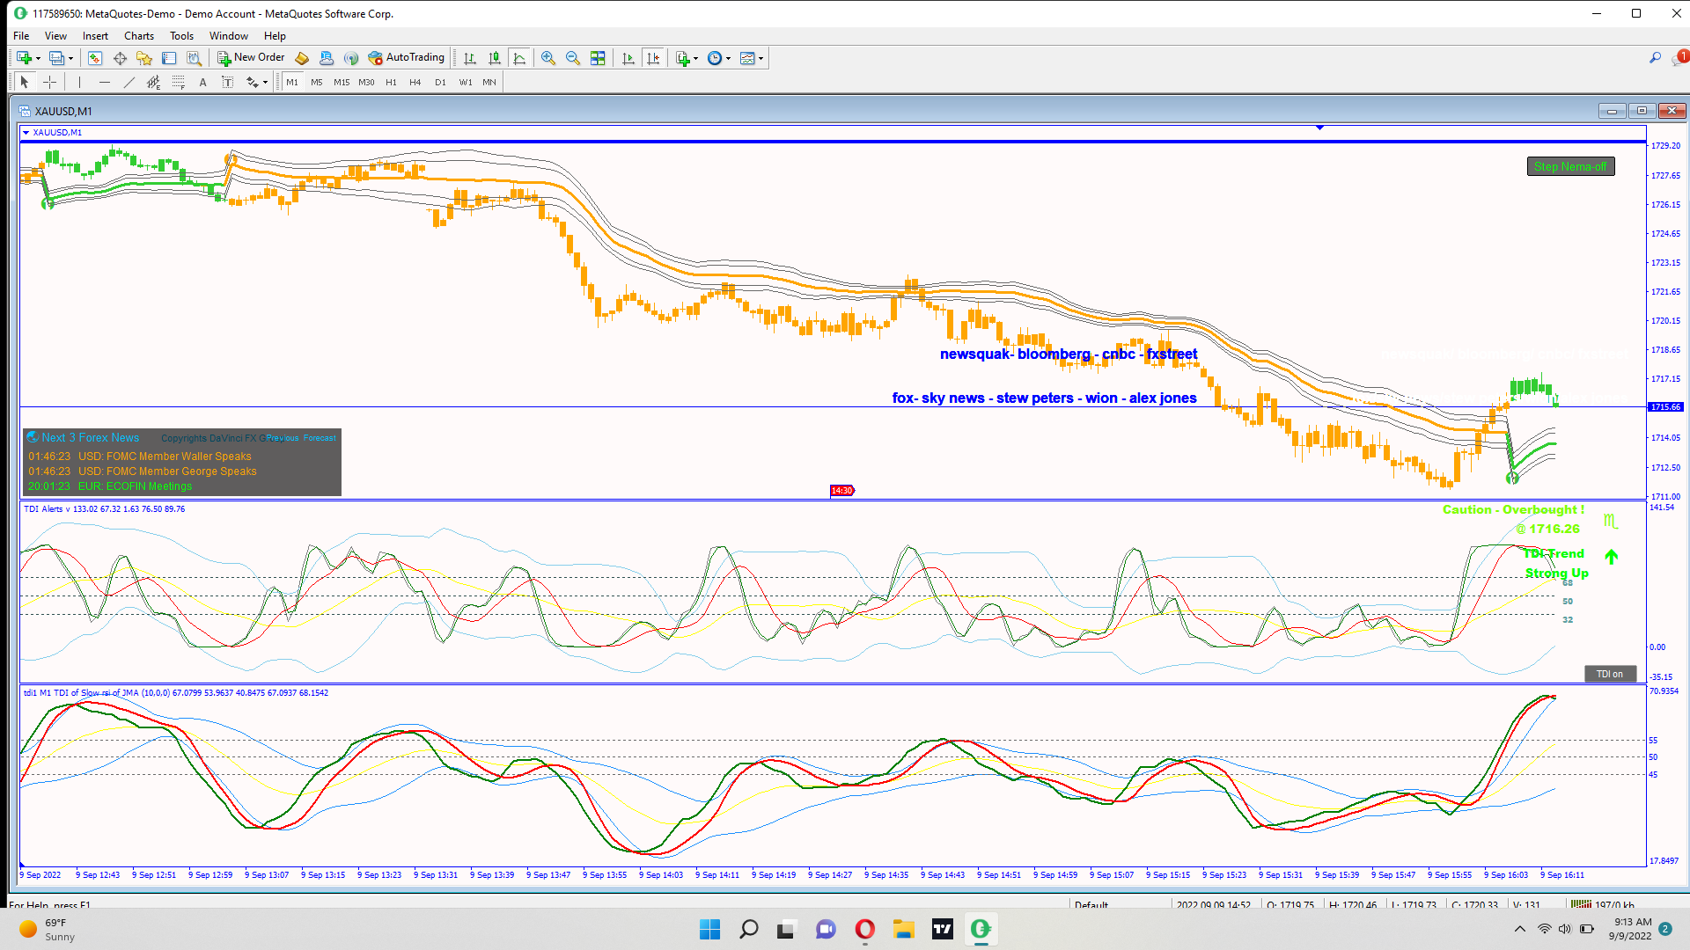Expand the Indicators list dropdown arrow

pyautogui.click(x=696, y=58)
